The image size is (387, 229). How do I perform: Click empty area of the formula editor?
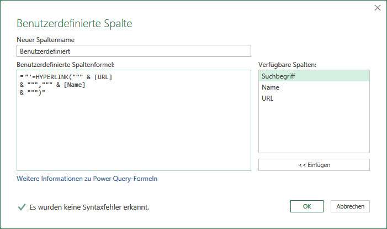pos(134,133)
